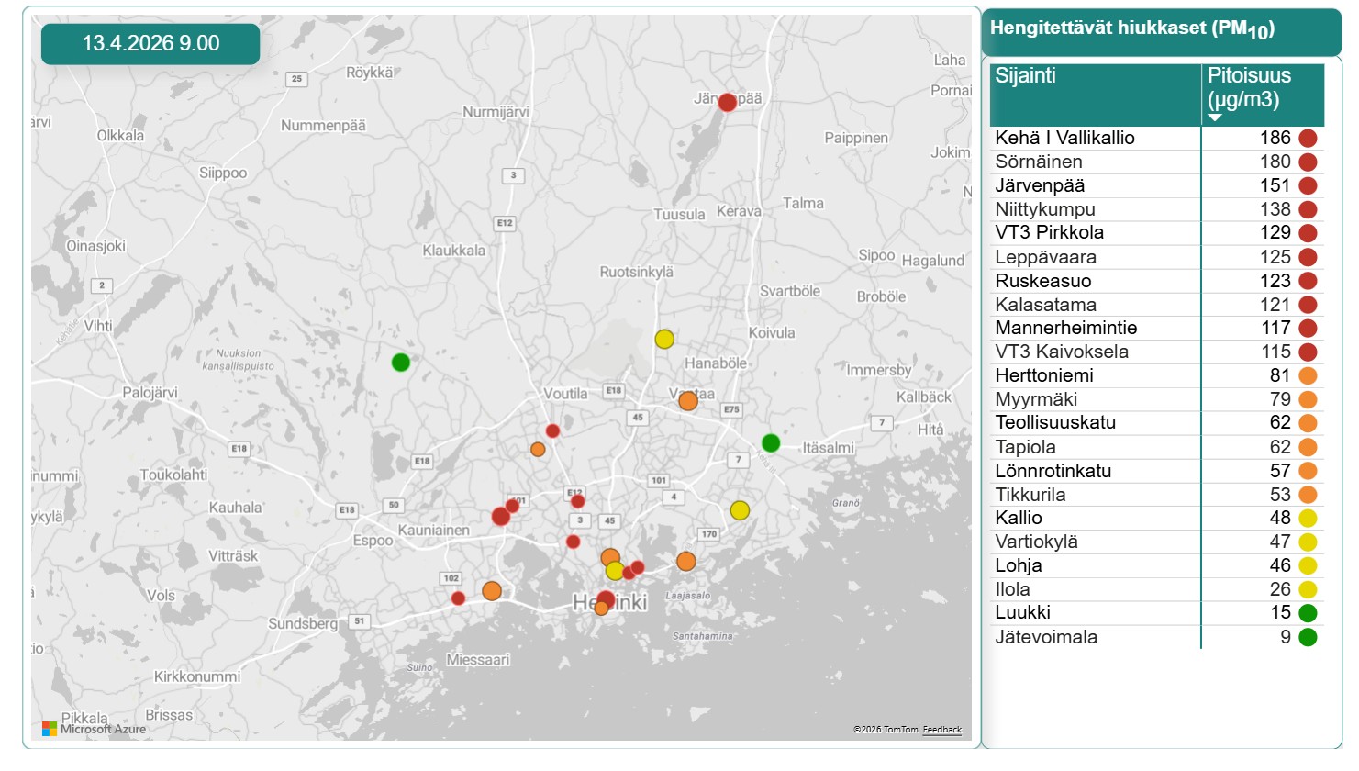1359x771 pixels.
Task: Click the red Järvenpää marker on map
Action: [727, 102]
